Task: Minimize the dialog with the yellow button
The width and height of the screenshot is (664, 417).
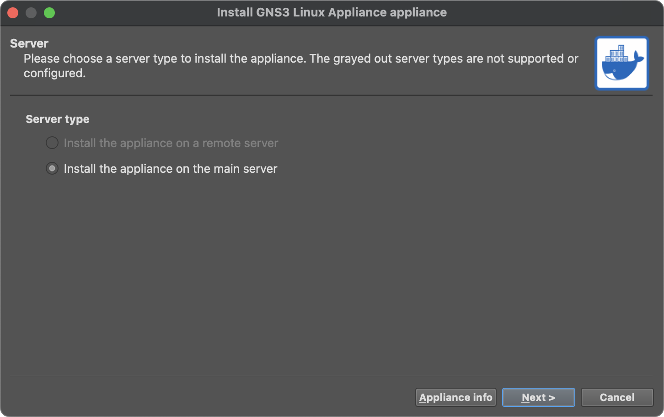Action: (31, 13)
